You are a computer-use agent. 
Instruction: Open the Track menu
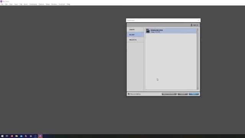click(16, 4)
